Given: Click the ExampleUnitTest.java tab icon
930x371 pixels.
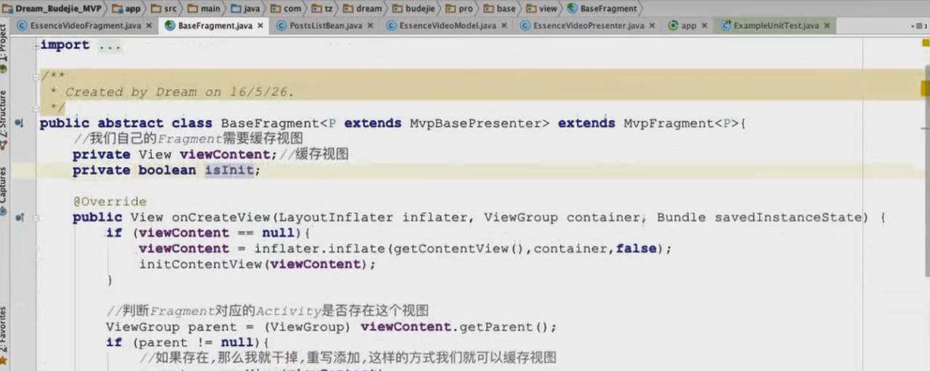Looking at the screenshot, I should click(x=727, y=25).
